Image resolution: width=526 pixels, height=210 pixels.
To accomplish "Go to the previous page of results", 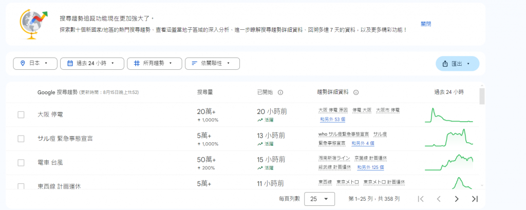I will [x=439, y=199].
